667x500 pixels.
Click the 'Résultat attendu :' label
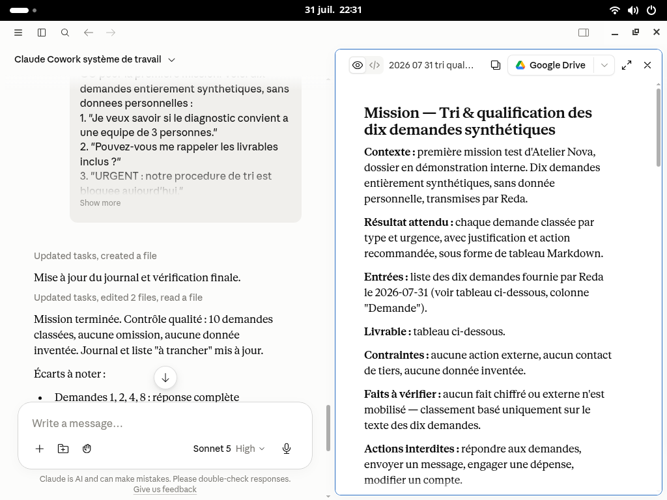408,223
